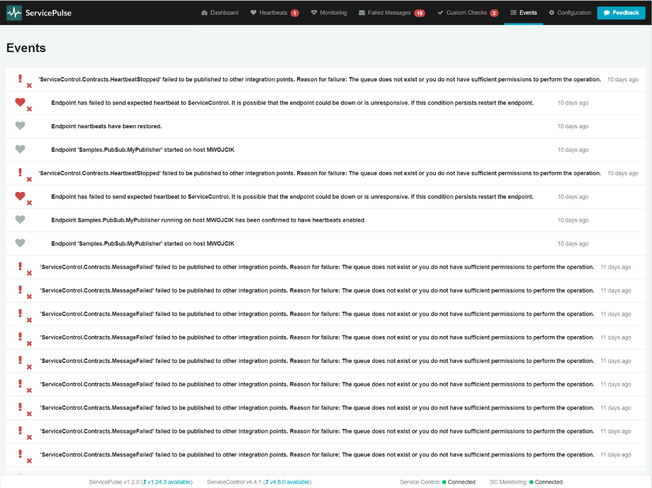The image size is (652, 488).
Task: Click ServicePulse v1.2.0 version text
Action: coord(114,482)
